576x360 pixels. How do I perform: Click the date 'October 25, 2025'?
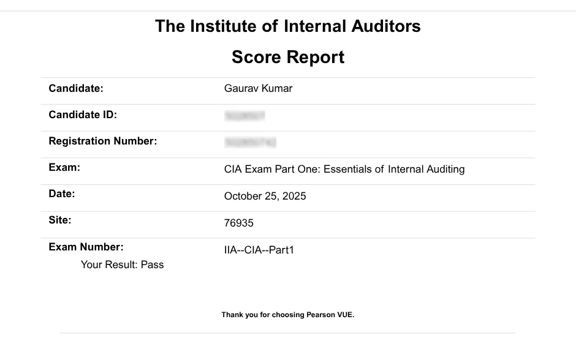(x=265, y=196)
